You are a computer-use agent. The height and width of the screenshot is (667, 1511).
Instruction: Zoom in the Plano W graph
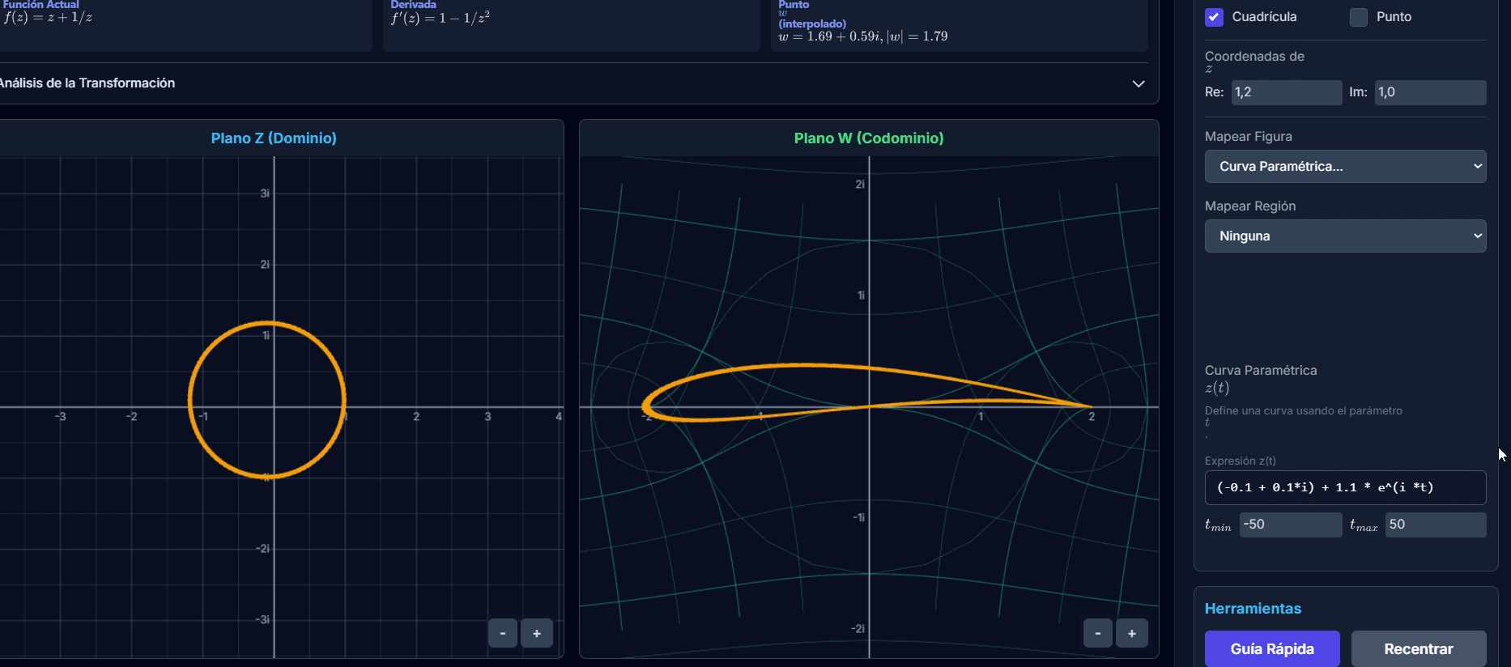point(1132,633)
